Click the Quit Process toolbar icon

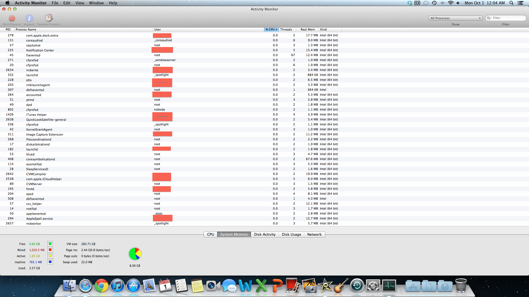[12, 18]
